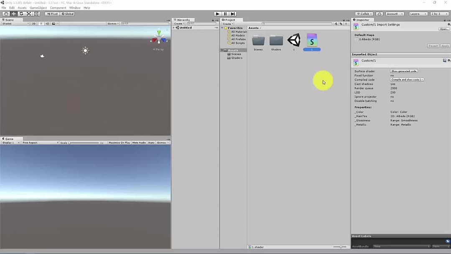Select the Rotate tool
The width and height of the screenshot is (451, 254).
pos(21,14)
